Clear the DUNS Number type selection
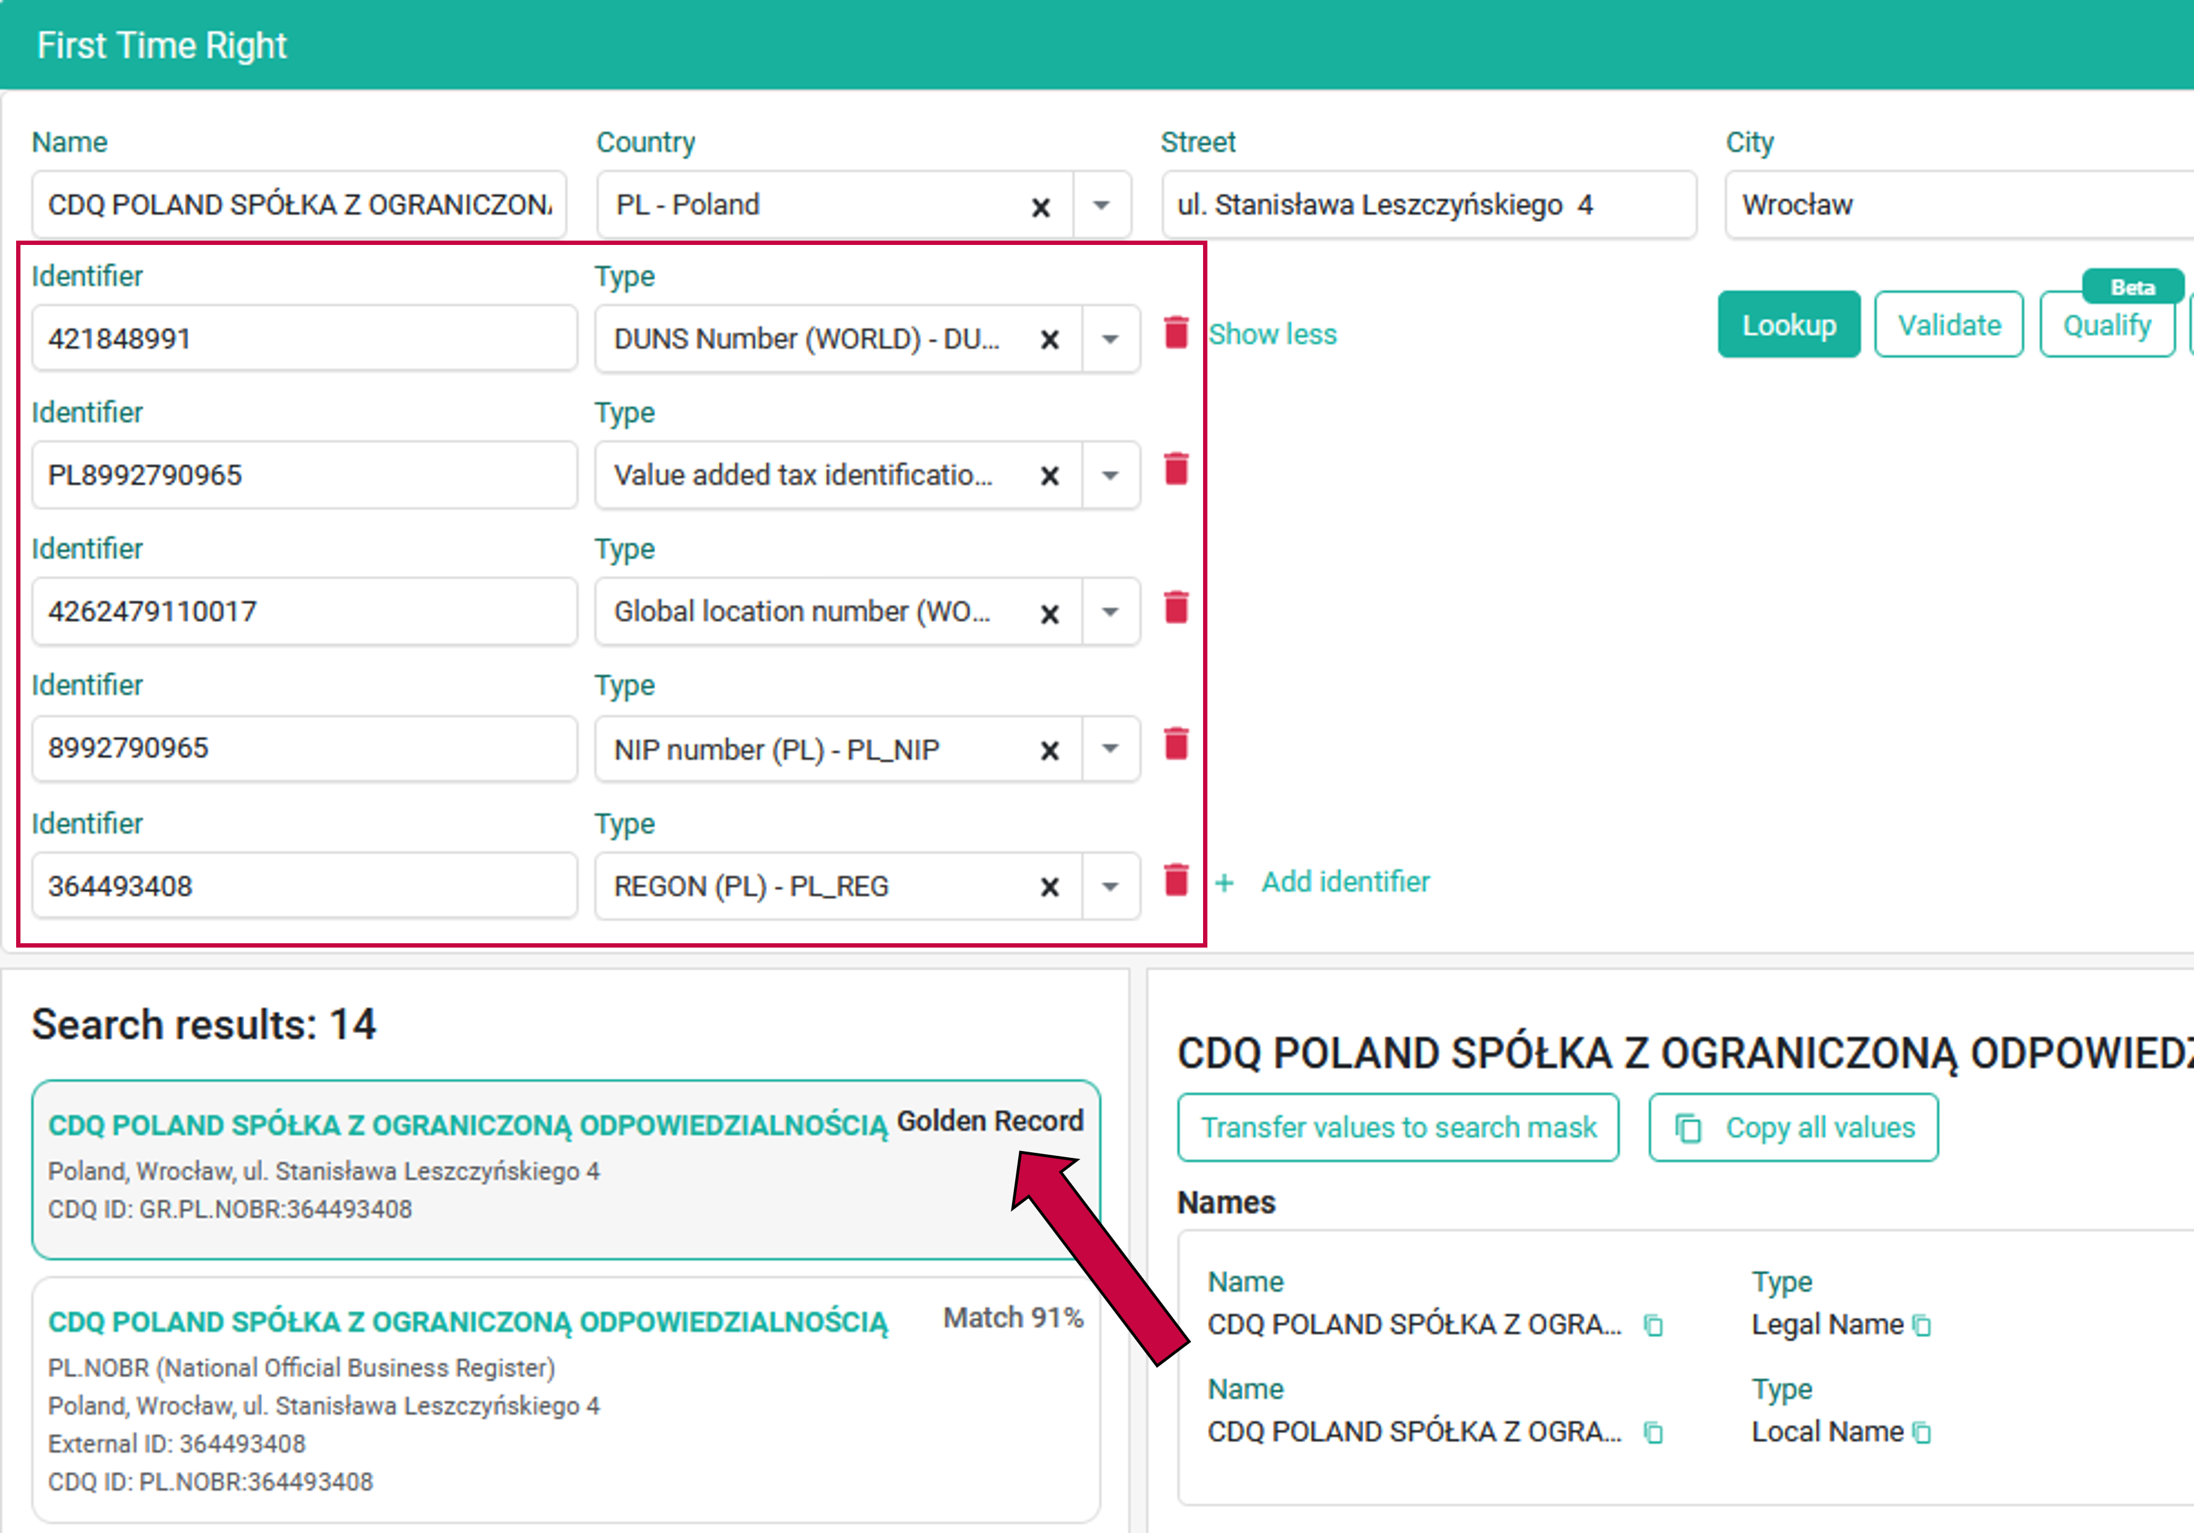 [1049, 339]
